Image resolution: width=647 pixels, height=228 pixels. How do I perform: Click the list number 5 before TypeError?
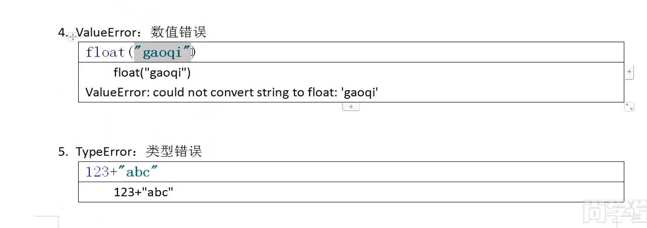click(62, 152)
